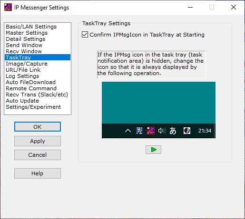Screen dimensions: 245x219
Task: Click the OK button
Action: [x=38, y=127]
